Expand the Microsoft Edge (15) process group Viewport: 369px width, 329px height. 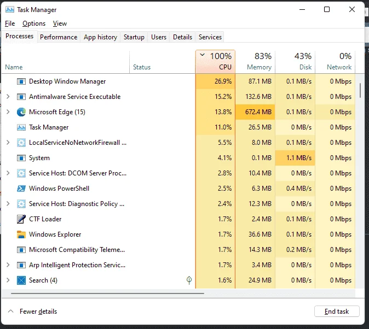coord(8,112)
